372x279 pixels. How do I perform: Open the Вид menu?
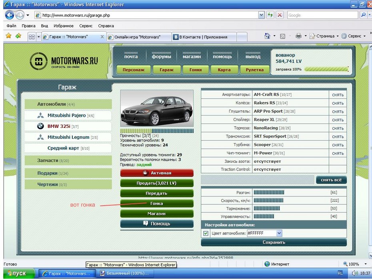pos(44,26)
